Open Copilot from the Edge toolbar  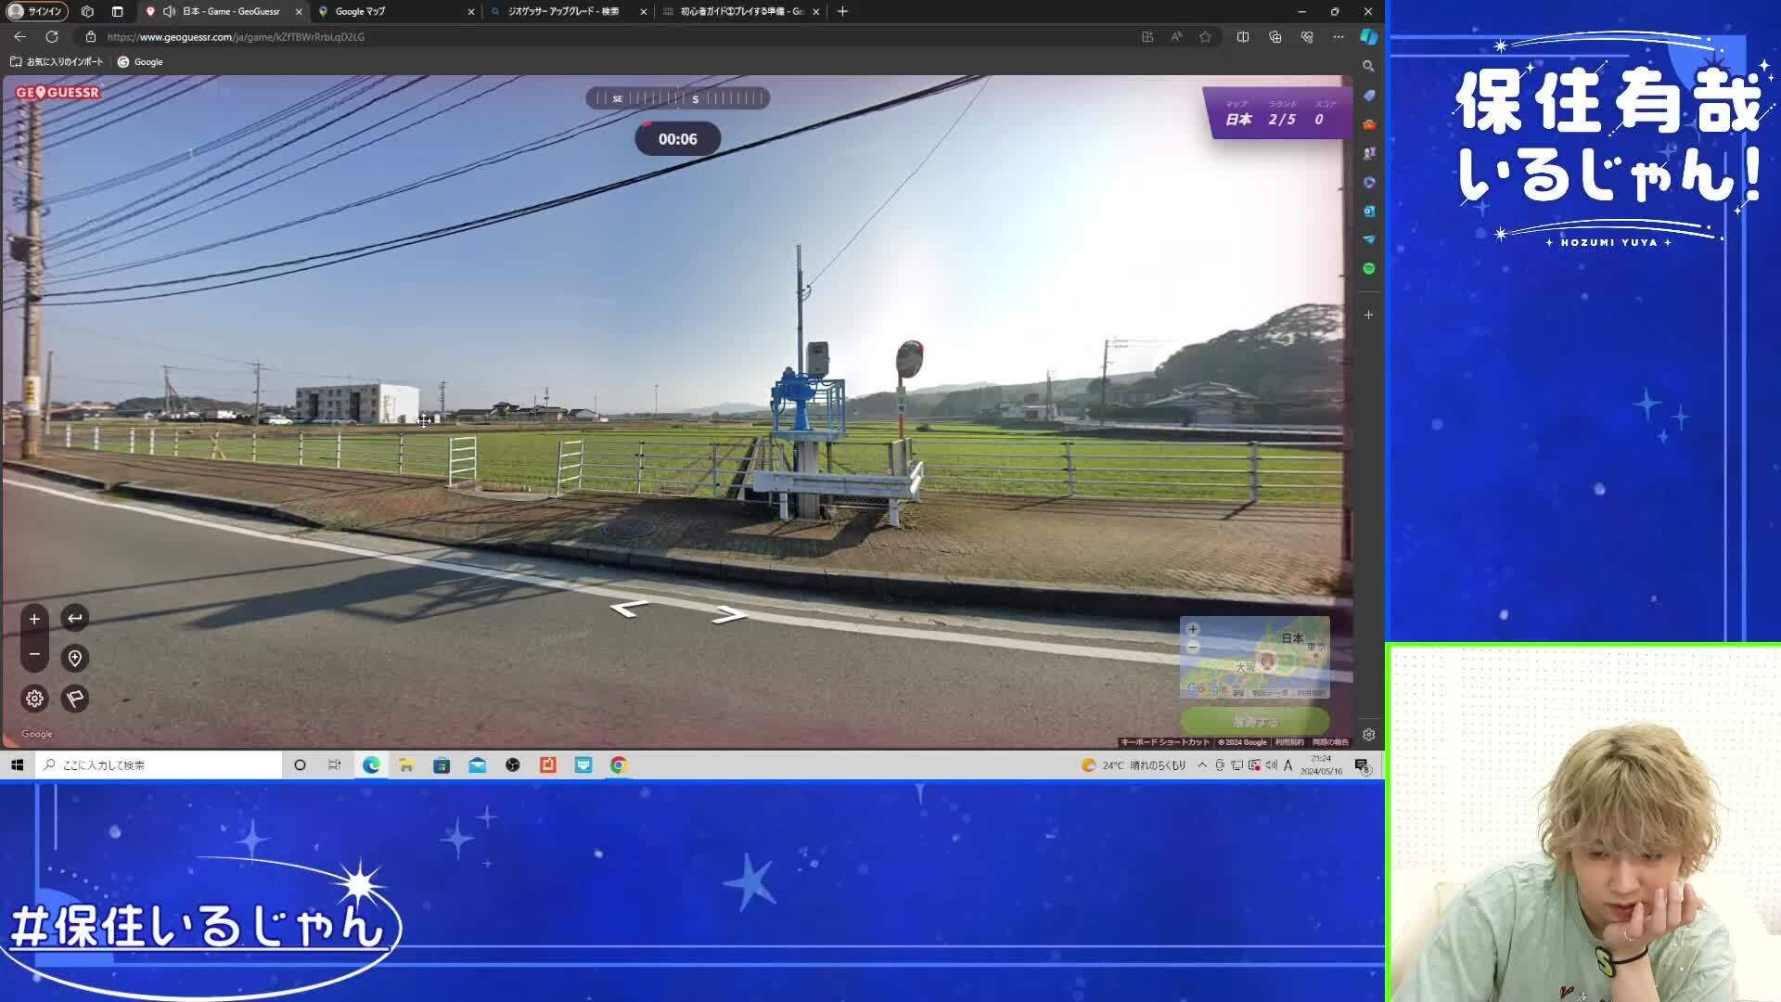[1370, 37]
